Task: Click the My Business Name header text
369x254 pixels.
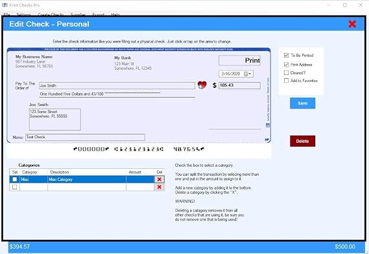Action: (34, 57)
